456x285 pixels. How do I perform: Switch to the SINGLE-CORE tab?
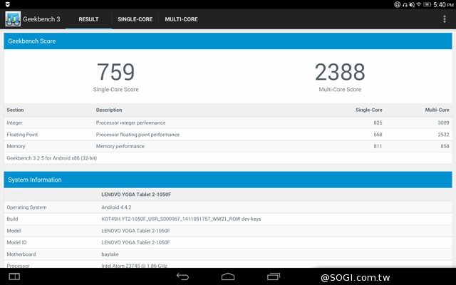point(135,19)
